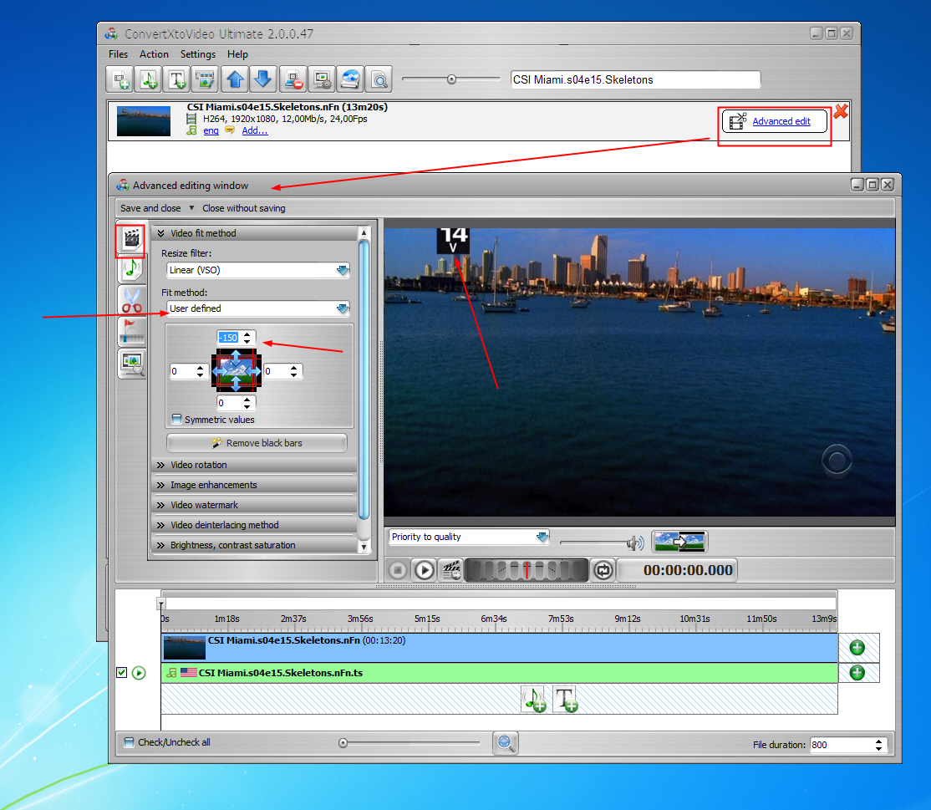931x810 pixels.
Task: Add subtitle via timeline T icon
Action: click(x=565, y=699)
